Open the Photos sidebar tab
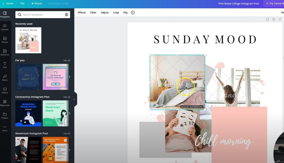The width and height of the screenshot is (284, 163). (x=5, y=40)
